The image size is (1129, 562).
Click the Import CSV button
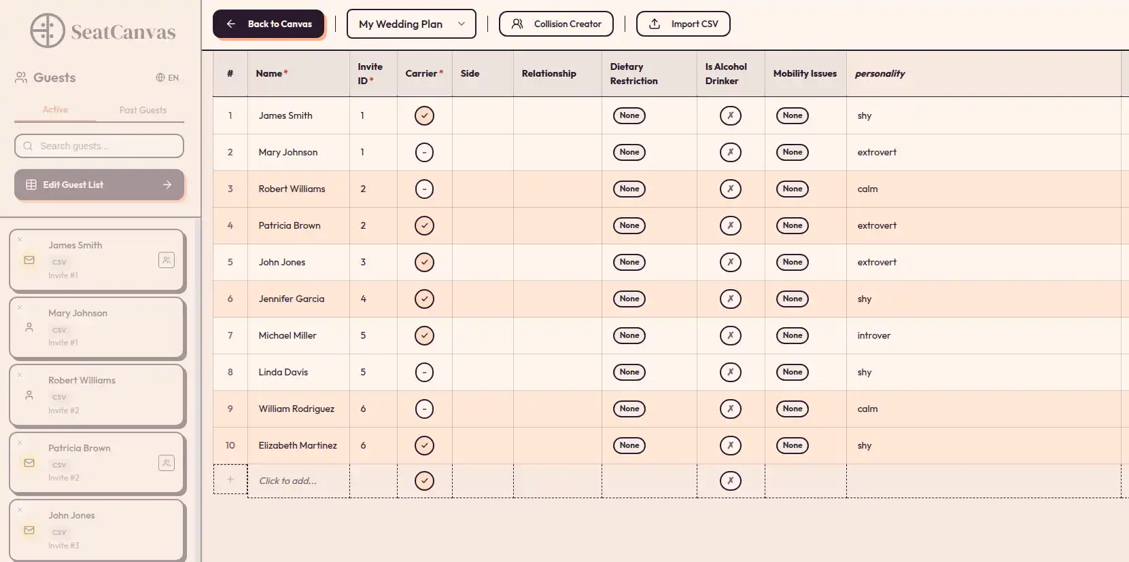click(x=683, y=24)
